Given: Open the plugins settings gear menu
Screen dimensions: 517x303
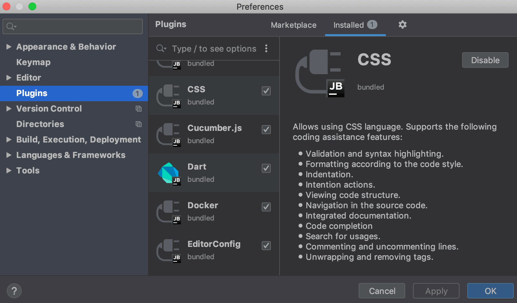Looking at the screenshot, I should pyautogui.click(x=403, y=24).
